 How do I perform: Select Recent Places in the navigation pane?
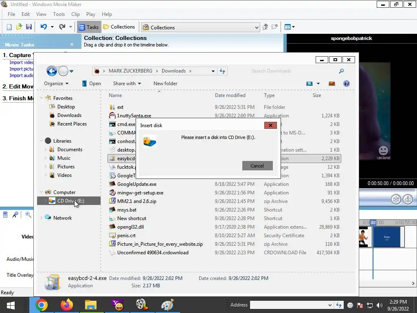[72, 124]
